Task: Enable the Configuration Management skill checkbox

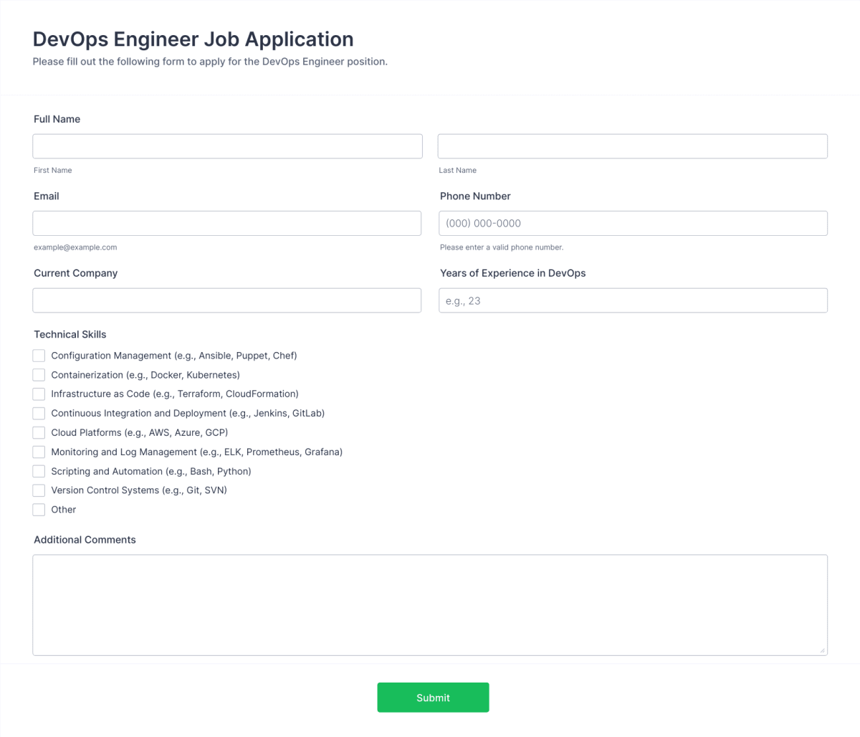Action: click(x=39, y=356)
